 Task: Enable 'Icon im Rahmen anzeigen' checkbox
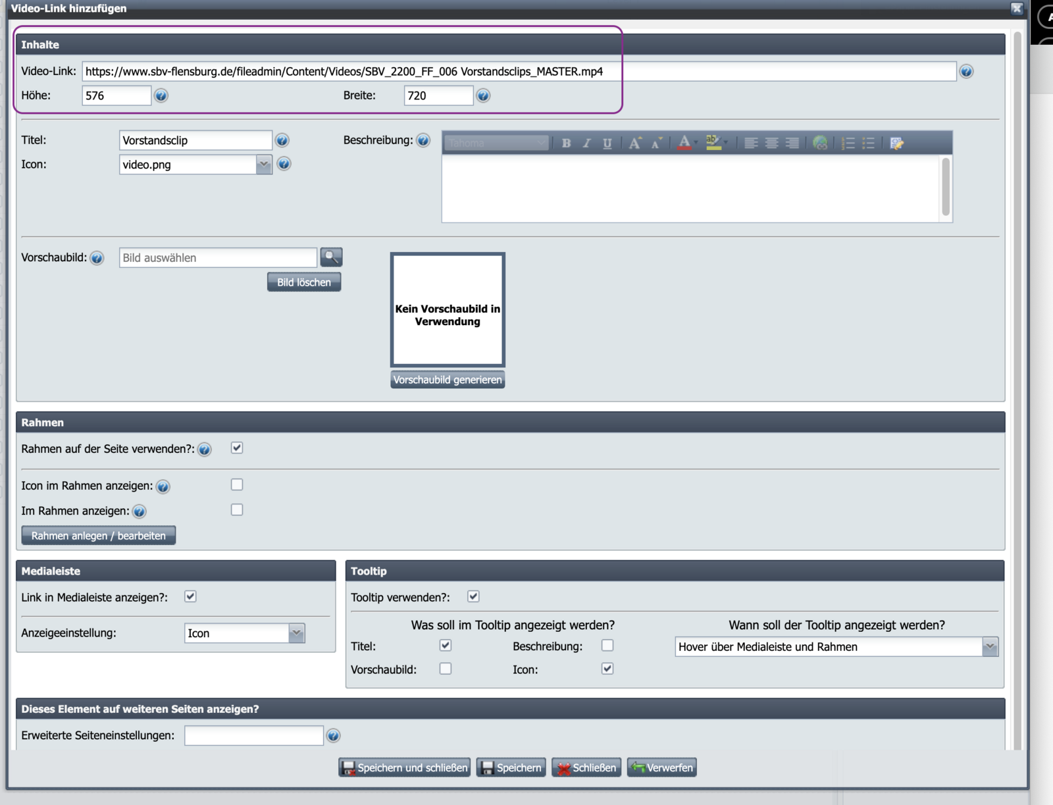pos(237,485)
